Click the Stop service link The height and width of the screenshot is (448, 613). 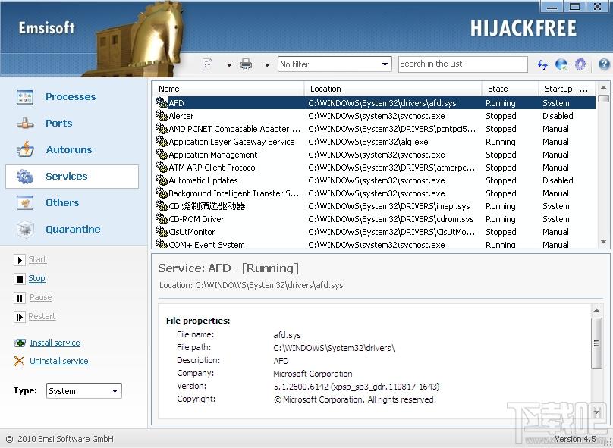[x=36, y=278]
